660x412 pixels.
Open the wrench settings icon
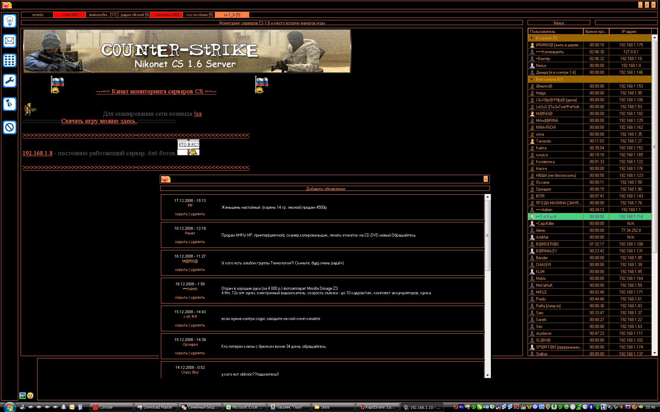10,81
